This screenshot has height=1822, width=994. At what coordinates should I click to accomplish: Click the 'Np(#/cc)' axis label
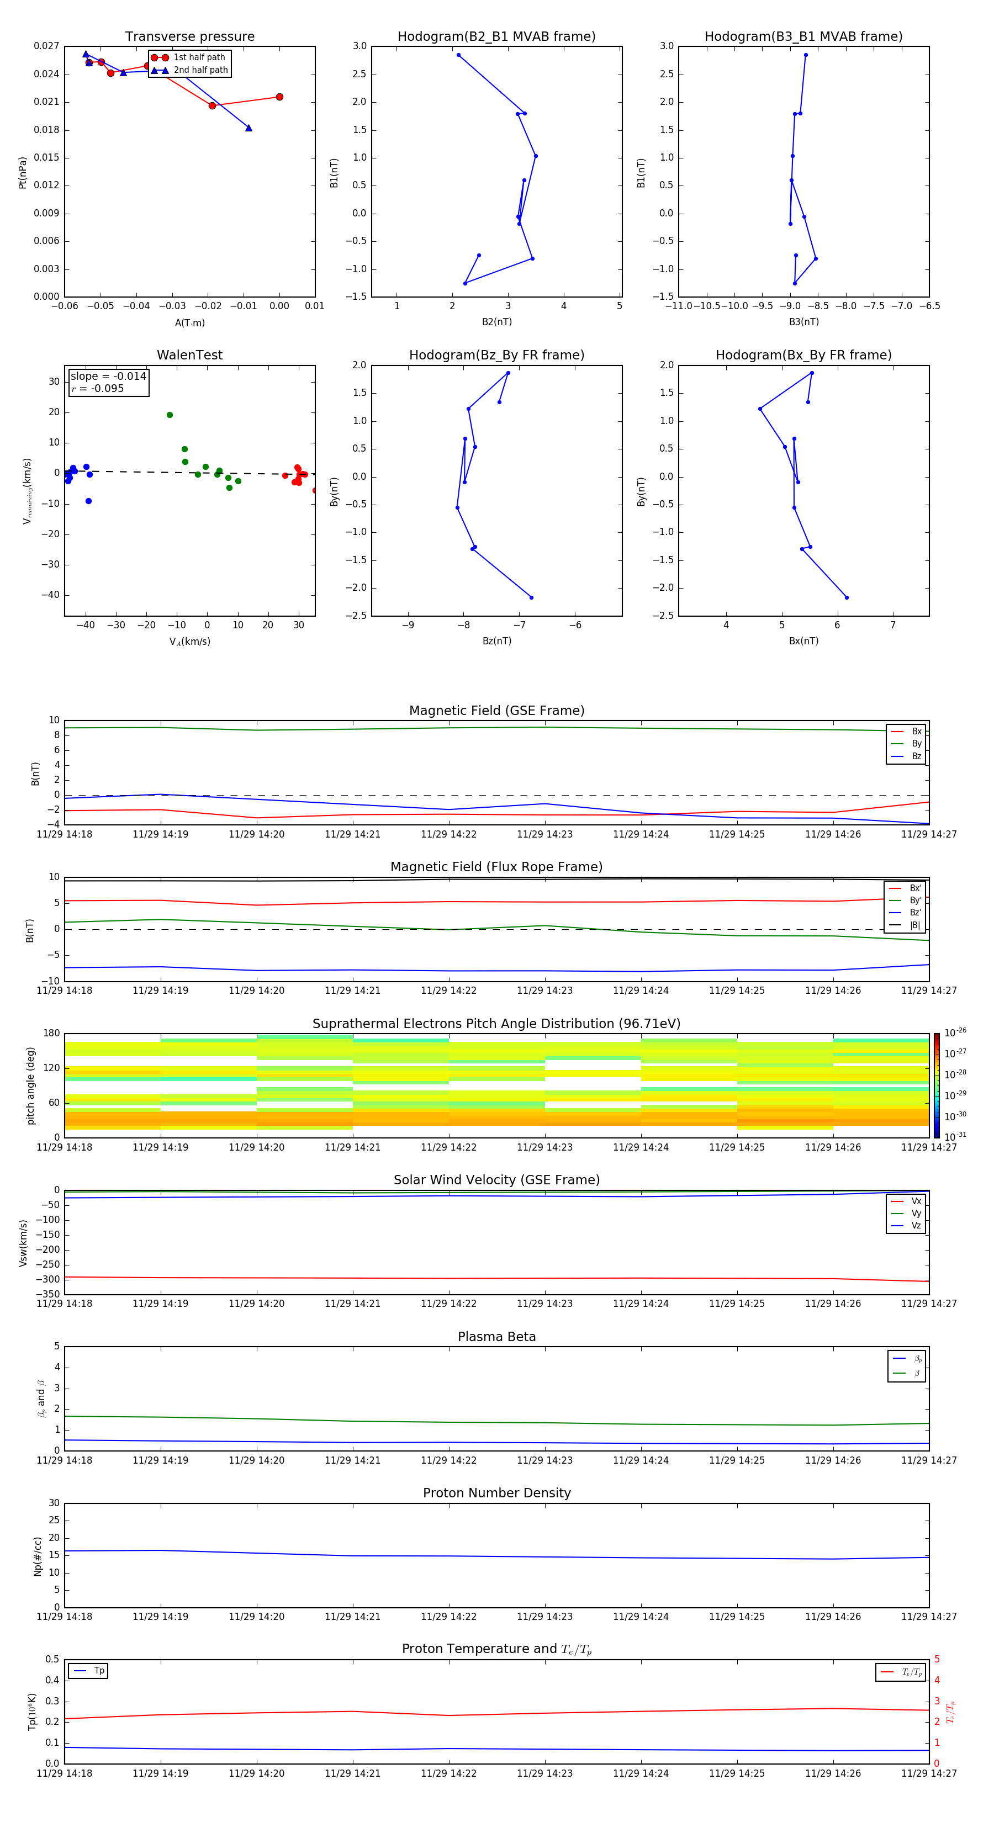click(x=38, y=1555)
